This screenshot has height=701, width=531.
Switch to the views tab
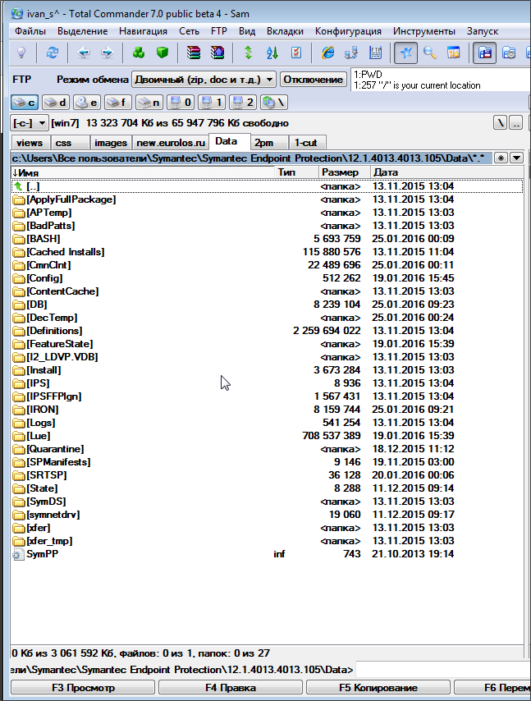[x=30, y=143]
